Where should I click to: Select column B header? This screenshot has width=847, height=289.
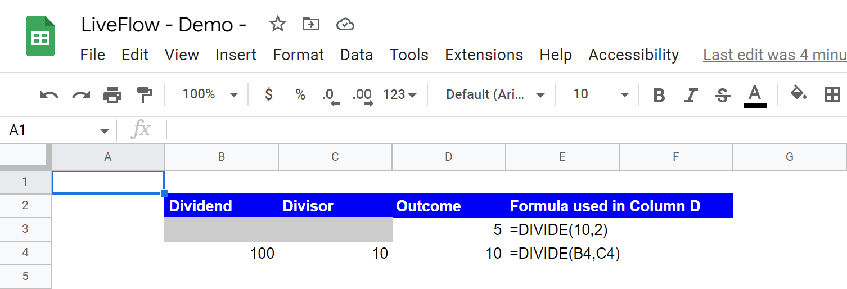pos(222,157)
